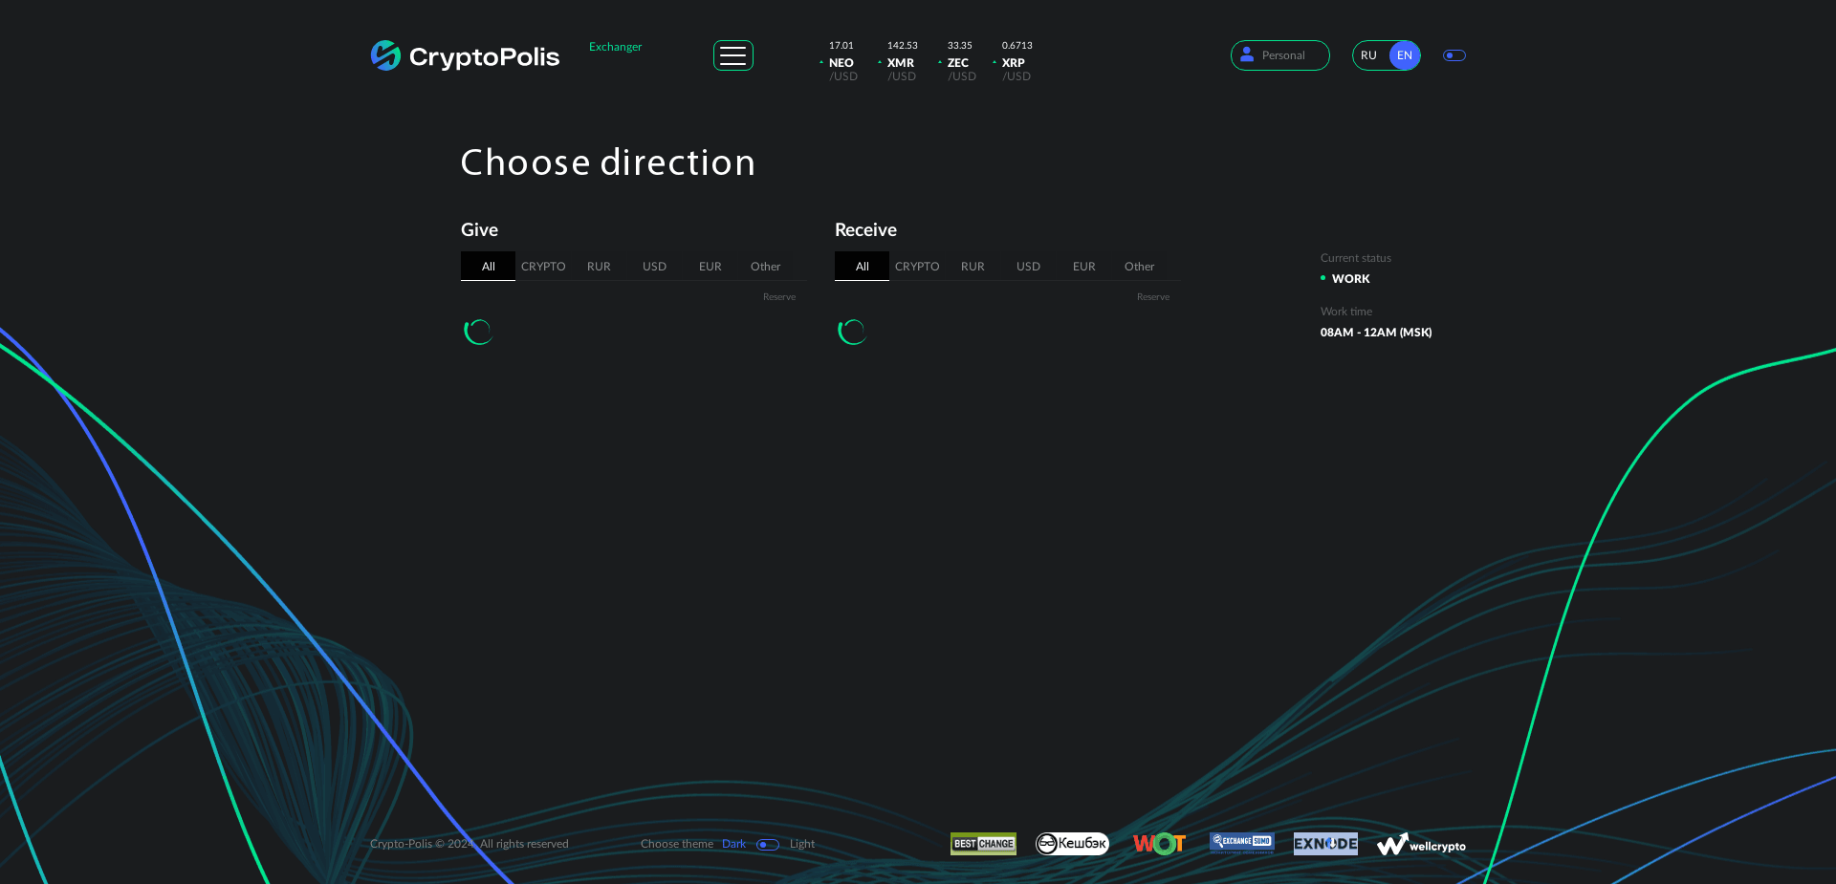Click the Exchanger link
Image resolution: width=1836 pixels, height=884 pixels.
click(616, 47)
